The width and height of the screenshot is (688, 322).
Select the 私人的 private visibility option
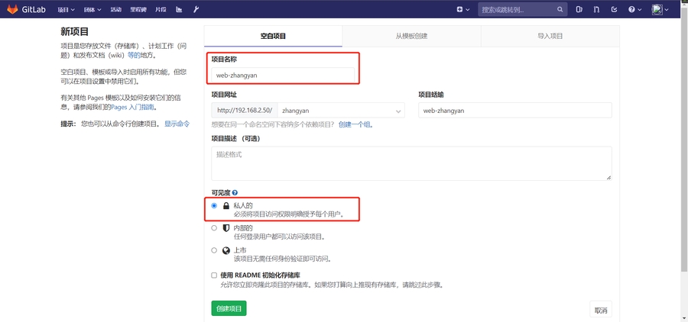pos(214,206)
